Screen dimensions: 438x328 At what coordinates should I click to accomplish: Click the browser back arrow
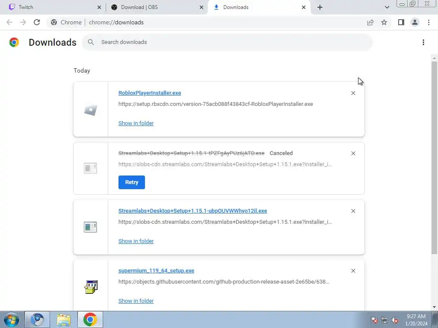click(x=9, y=22)
